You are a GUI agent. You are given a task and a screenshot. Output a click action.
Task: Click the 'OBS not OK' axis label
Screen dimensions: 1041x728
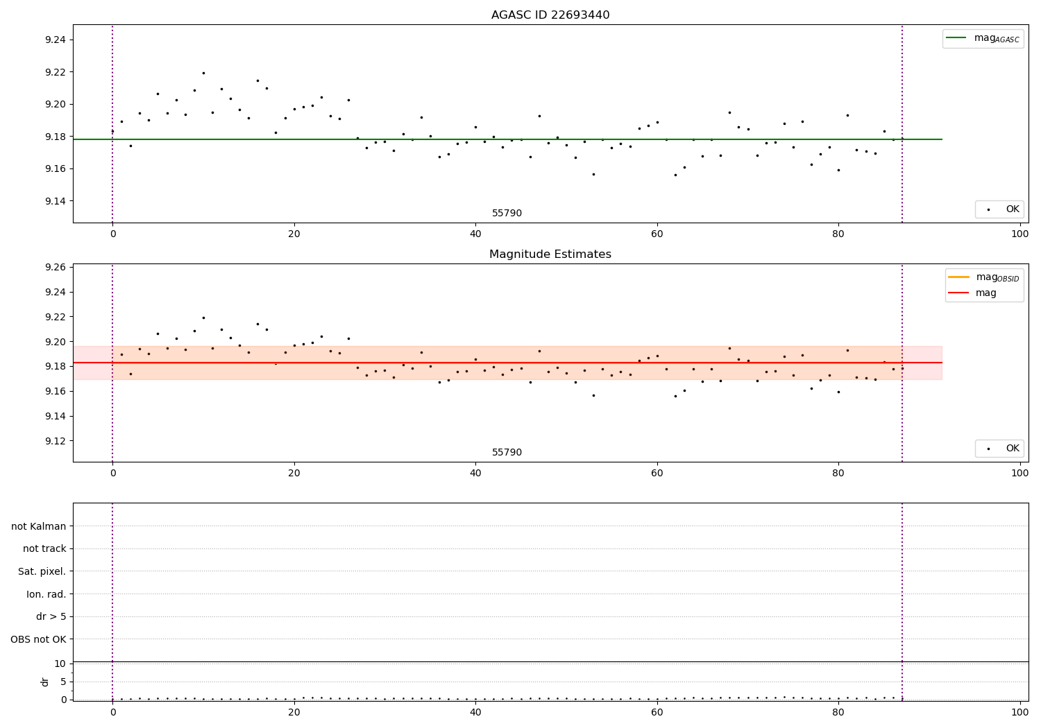39,639
